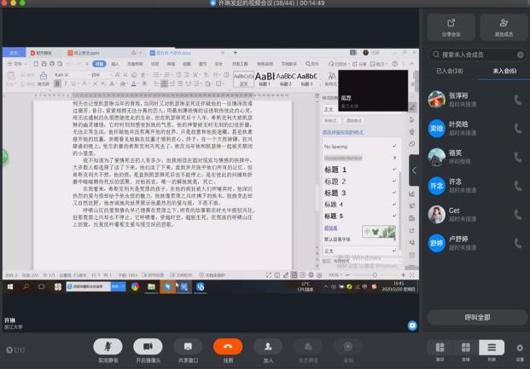Collapse the participant side panel arrow
The width and height of the screenshot is (530, 369).
point(415,170)
